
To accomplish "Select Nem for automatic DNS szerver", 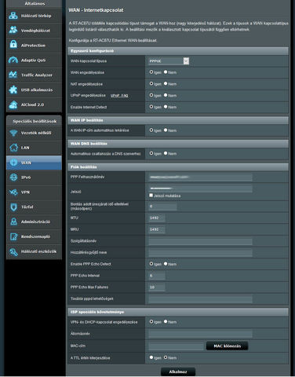I will [x=166, y=153].
